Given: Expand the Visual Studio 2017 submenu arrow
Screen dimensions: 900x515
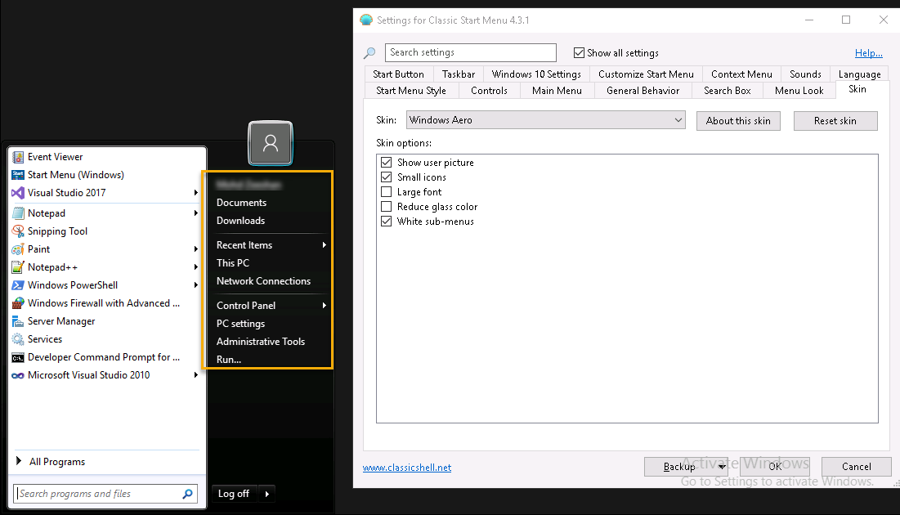Looking at the screenshot, I should point(195,193).
